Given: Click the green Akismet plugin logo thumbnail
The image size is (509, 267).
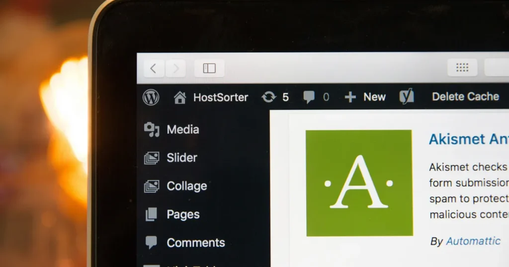Looking at the screenshot, I should click(359, 183).
